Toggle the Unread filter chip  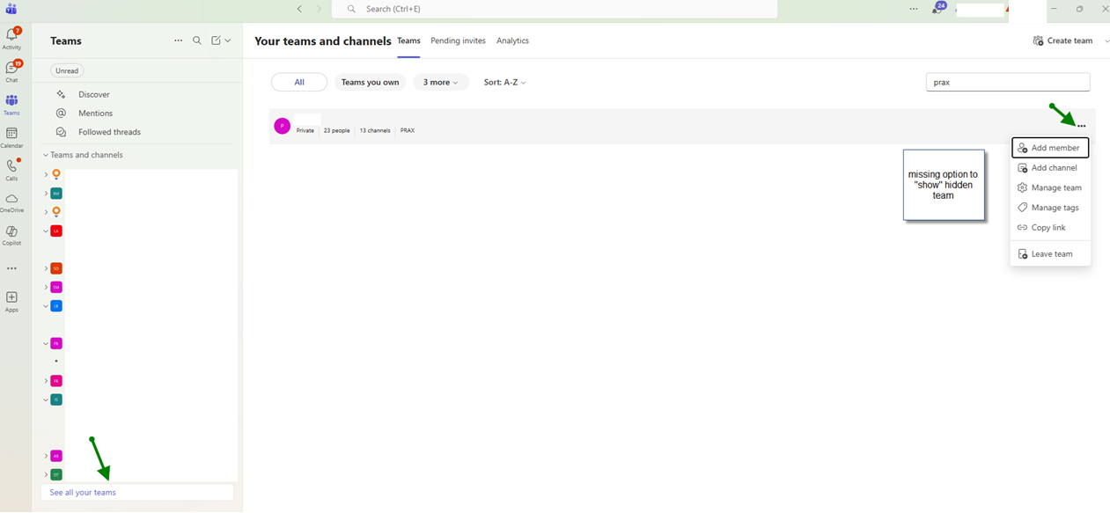pos(67,70)
